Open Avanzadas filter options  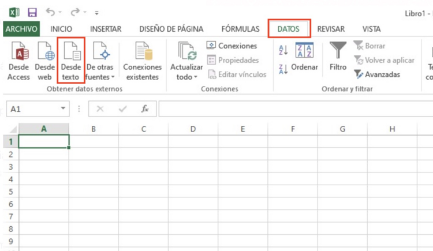coord(377,74)
